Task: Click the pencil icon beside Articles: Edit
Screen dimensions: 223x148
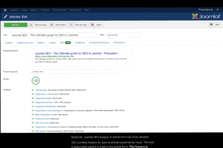Action: [6, 17]
